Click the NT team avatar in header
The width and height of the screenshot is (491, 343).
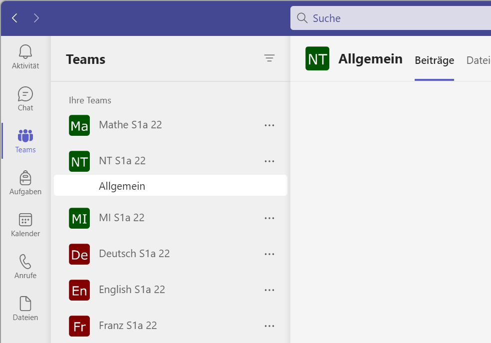[317, 59]
